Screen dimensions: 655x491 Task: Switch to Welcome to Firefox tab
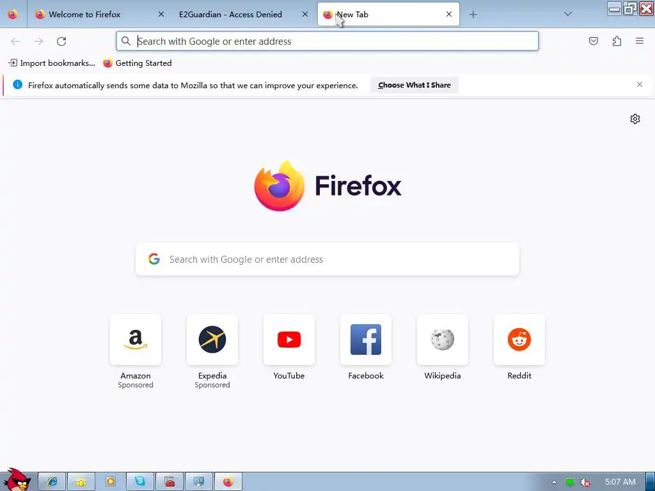[99, 14]
